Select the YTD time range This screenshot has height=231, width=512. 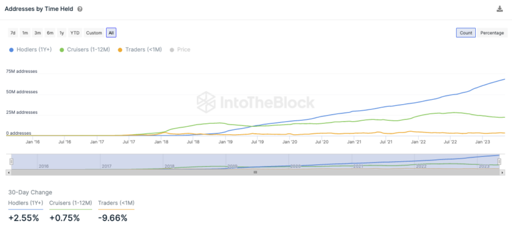click(x=75, y=33)
